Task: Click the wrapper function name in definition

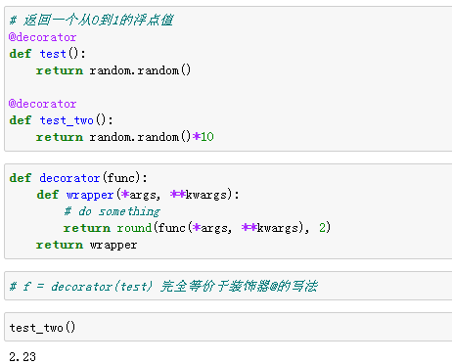Action: 90,195
